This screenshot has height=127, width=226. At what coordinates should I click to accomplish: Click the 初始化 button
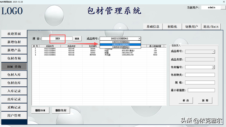(x=172, y=27)
